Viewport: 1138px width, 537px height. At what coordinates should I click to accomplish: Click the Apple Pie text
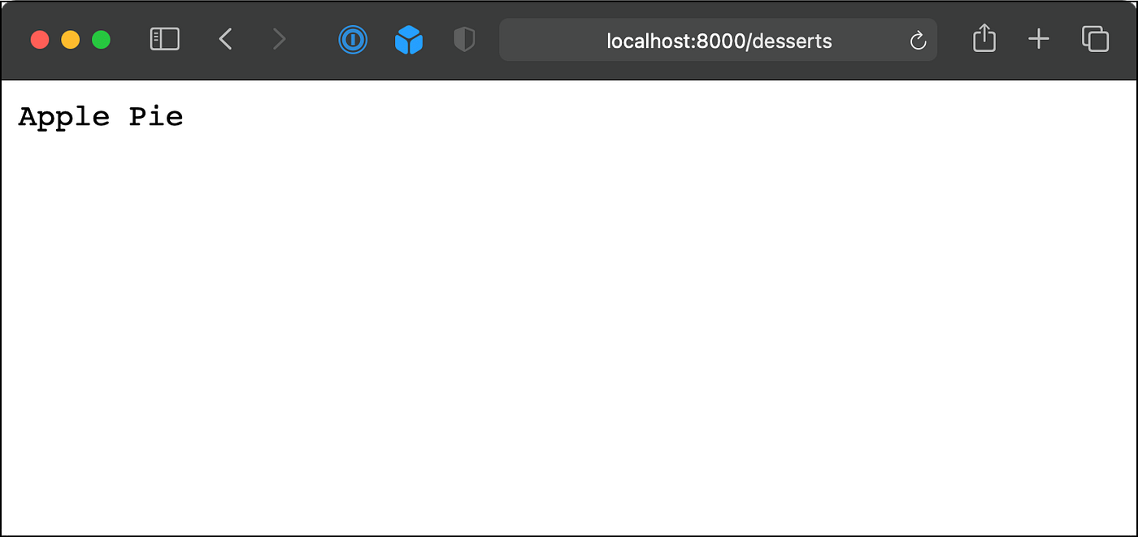pos(101,117)
